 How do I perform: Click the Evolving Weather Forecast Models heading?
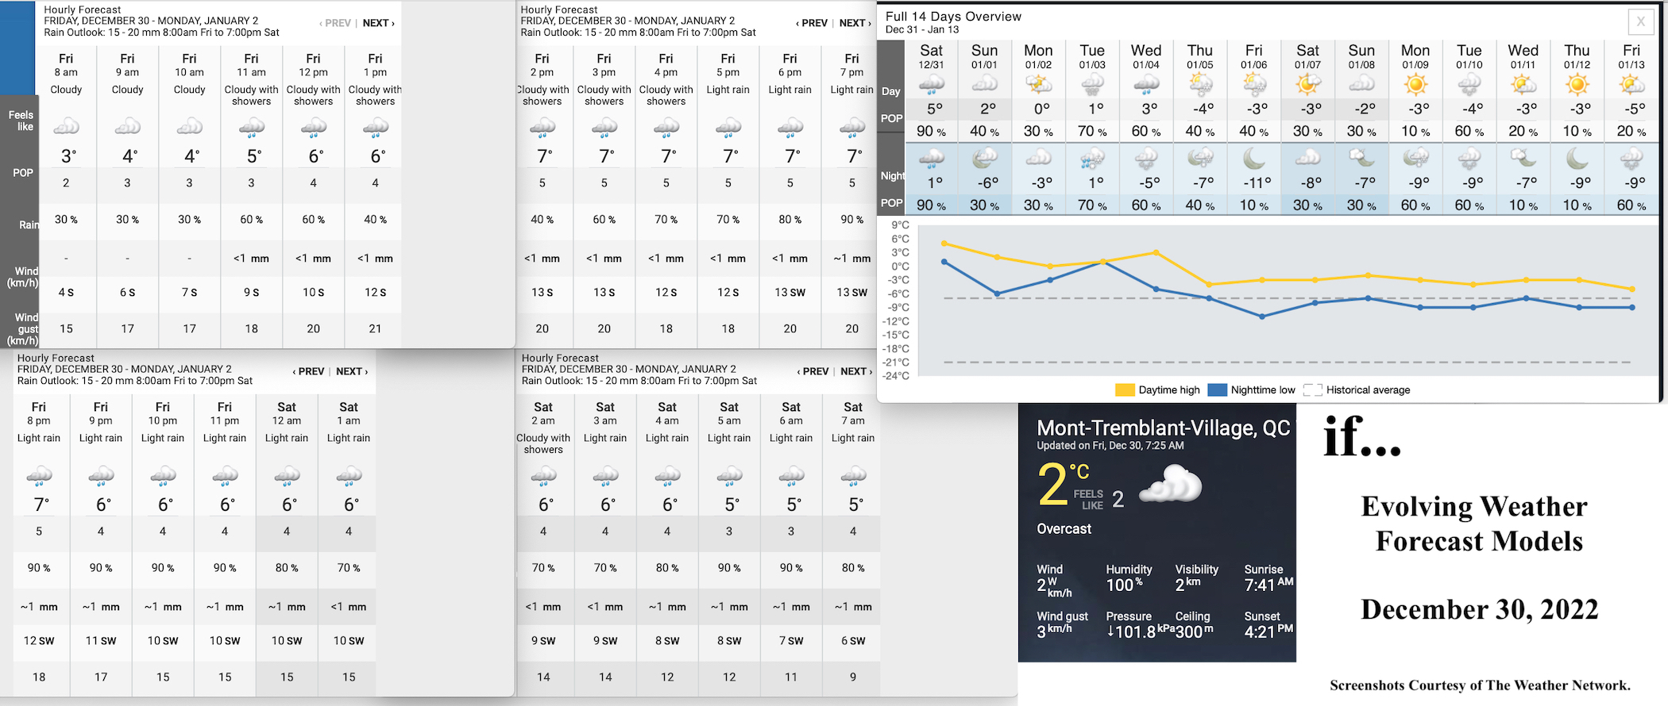point(1475,524)
